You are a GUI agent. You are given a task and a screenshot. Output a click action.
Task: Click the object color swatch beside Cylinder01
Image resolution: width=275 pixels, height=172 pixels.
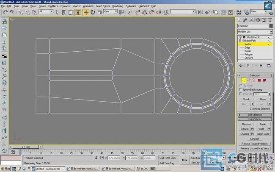click(x=271, y=26)
